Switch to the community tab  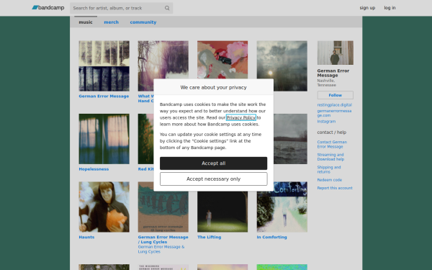point(143,22)
